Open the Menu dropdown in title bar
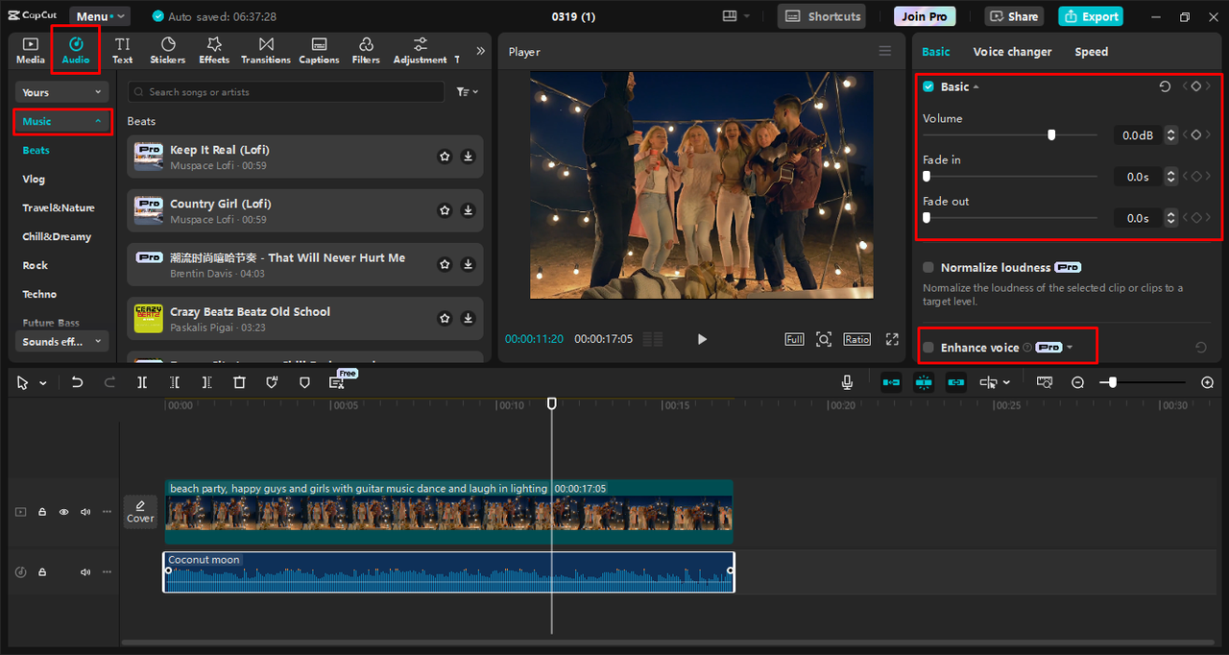 click(99, 16)
